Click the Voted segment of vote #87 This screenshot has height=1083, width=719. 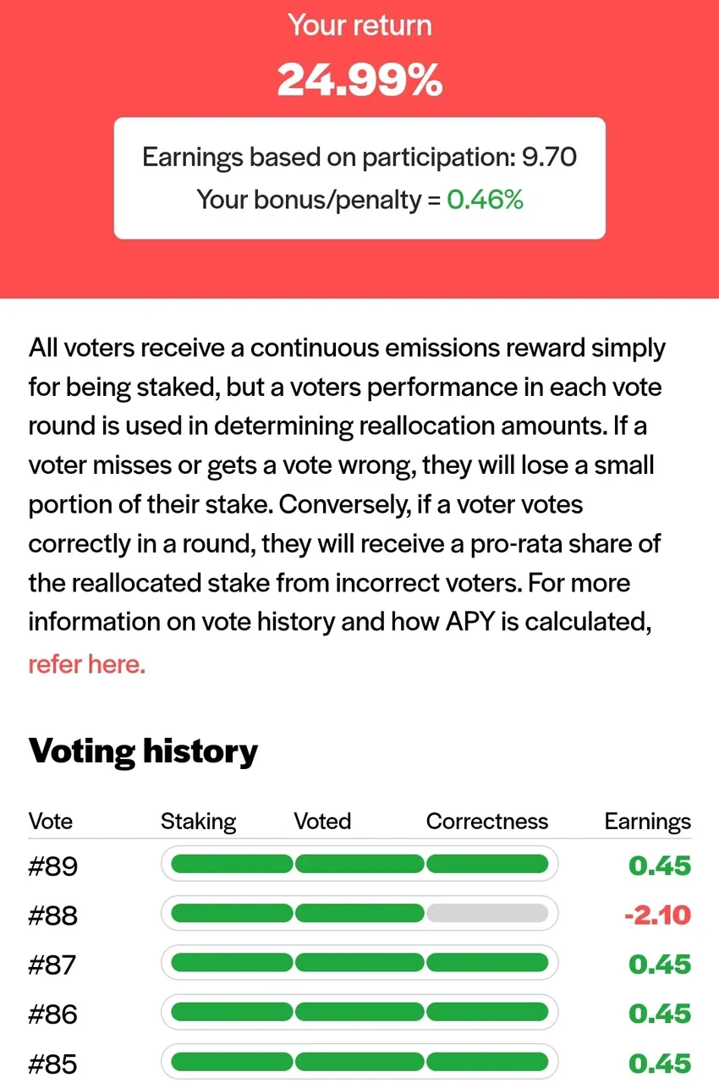(359, 963)
